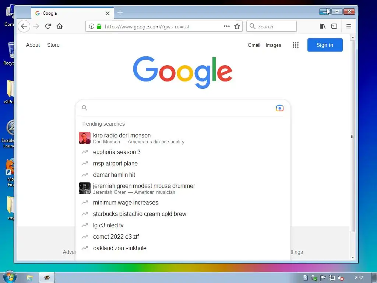
Task: Toggle the sidebar view icon
Action: pyautogui.click(x=334, y=26)
